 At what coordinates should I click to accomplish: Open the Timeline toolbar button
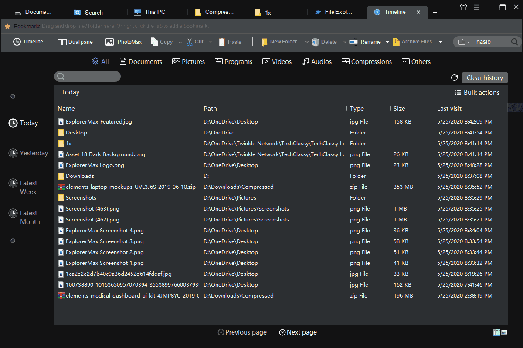click(x=28, y=42)
